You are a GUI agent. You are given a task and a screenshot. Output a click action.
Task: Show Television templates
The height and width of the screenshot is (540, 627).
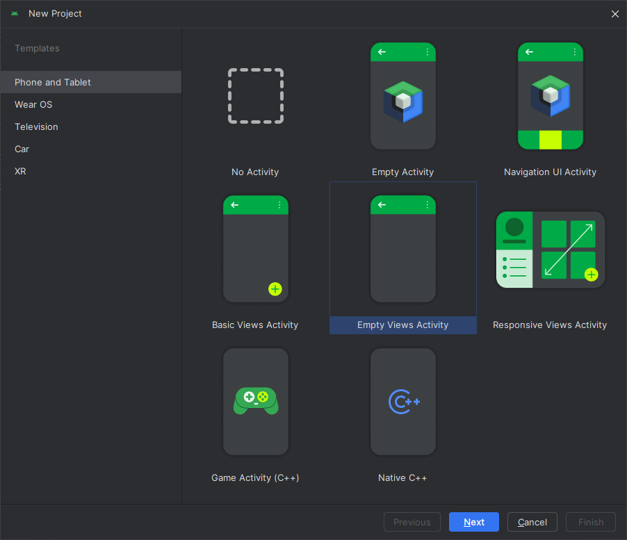[36, 126]
